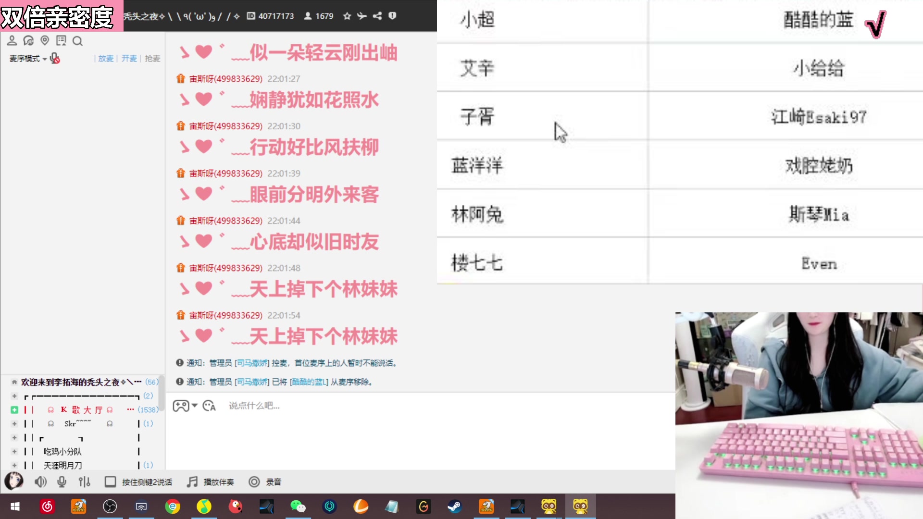The height and width of the screenshot is (519, 923).
Task: Open WeChat from the taskbar
Action: pos(298,506)
